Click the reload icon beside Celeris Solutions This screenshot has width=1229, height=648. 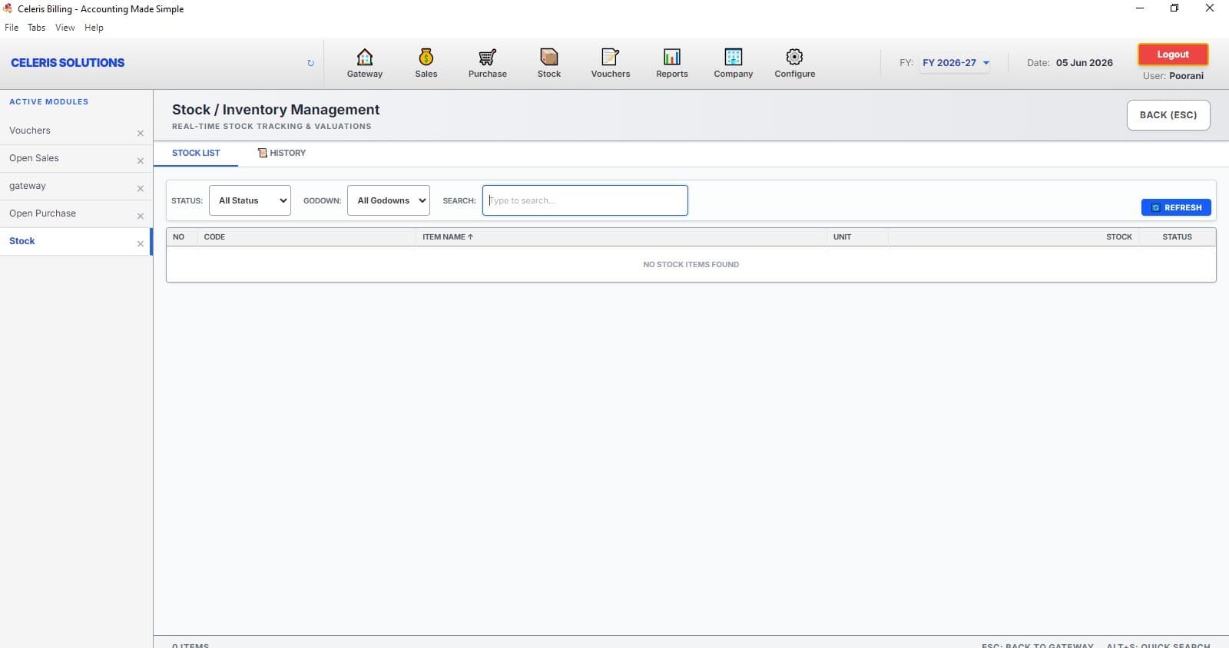(x=310, y=63)
